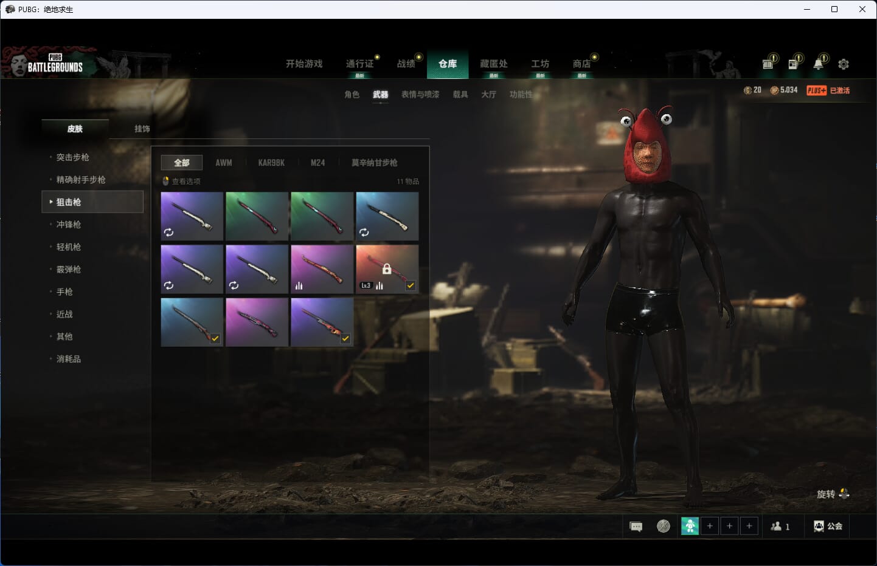877x566 pixels.
Task: Go to the 武器 sub-tab
Action: coord(381,94)
